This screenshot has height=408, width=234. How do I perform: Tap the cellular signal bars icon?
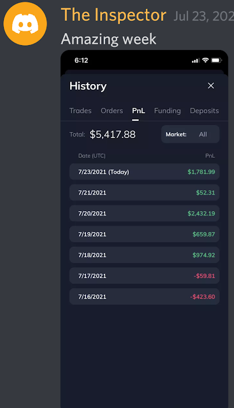(196, 60)
